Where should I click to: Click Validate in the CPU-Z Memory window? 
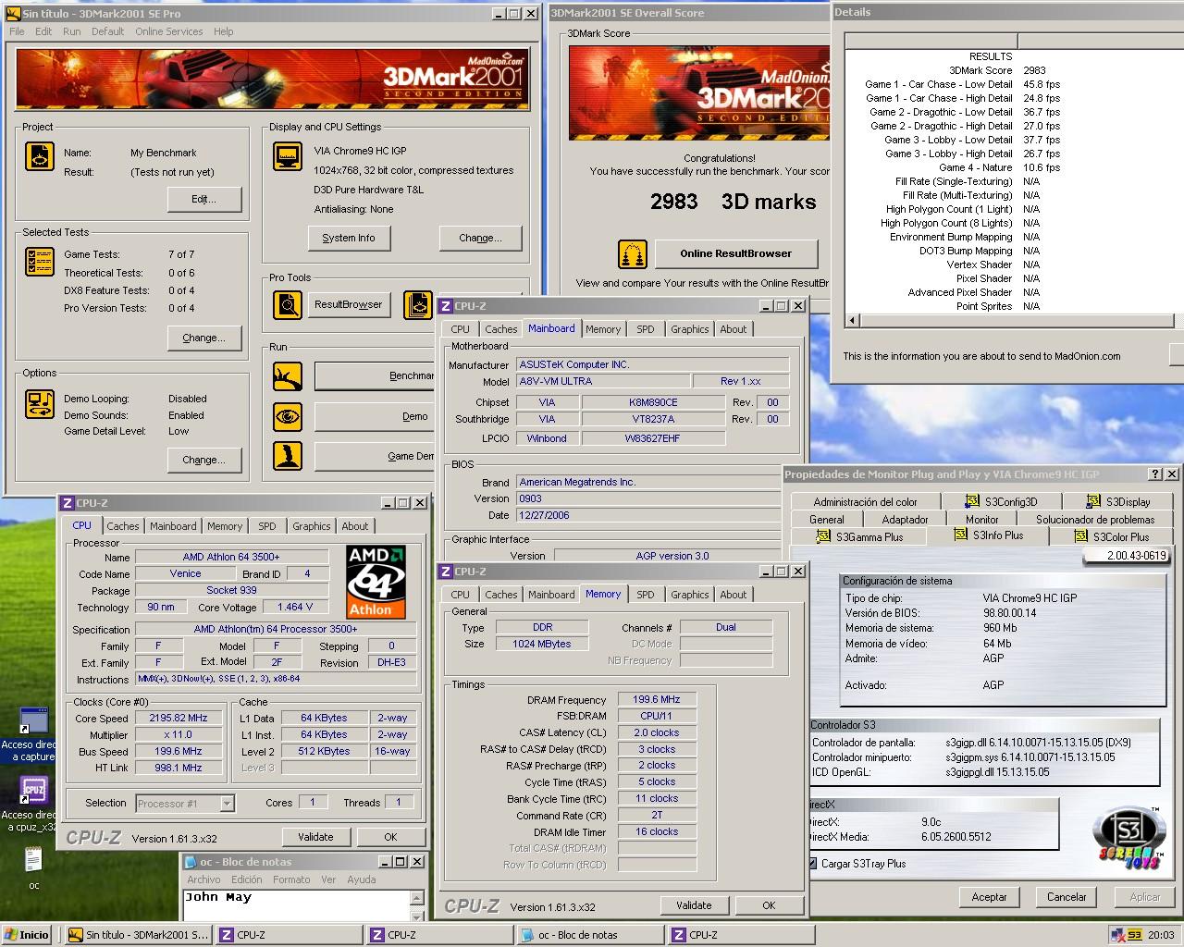(x=694, y=905)
